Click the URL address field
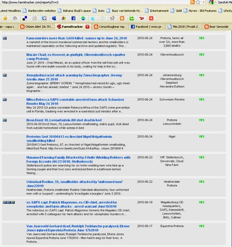 94,2
